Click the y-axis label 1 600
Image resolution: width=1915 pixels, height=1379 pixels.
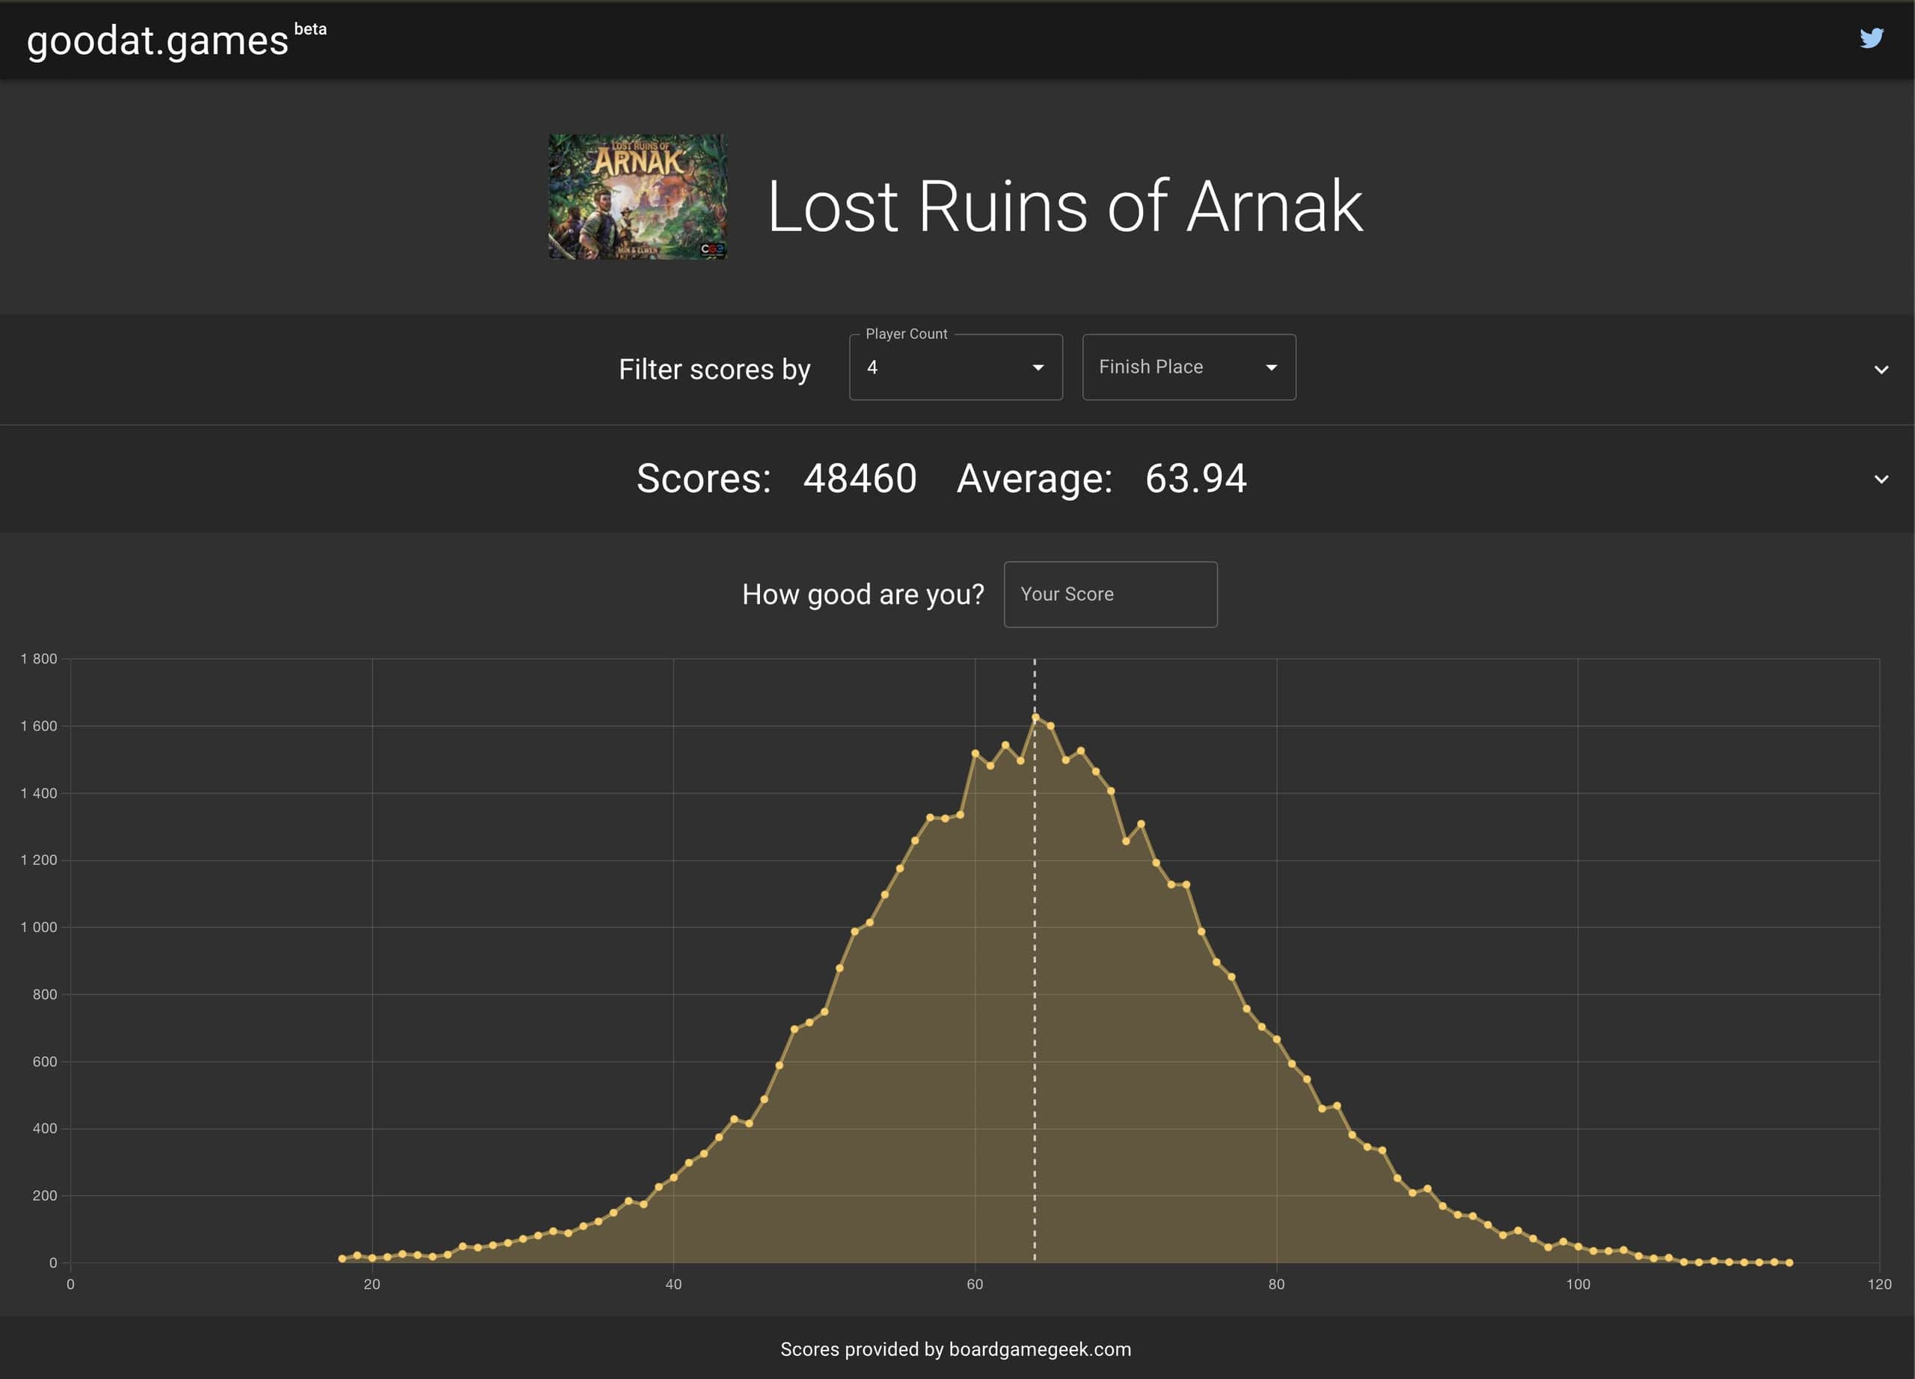coord(39,727)
